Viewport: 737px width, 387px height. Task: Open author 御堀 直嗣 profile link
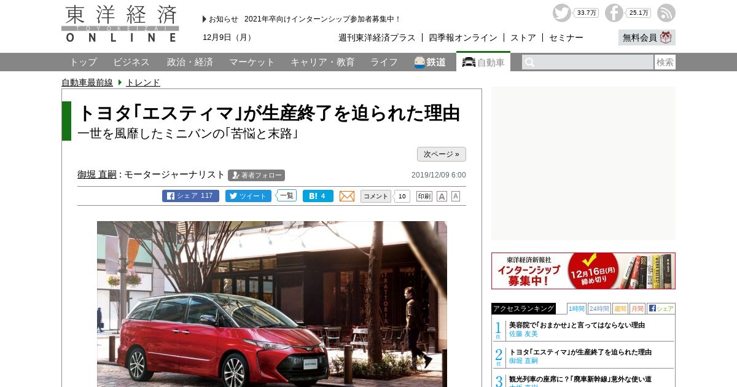tap(97, 174)
